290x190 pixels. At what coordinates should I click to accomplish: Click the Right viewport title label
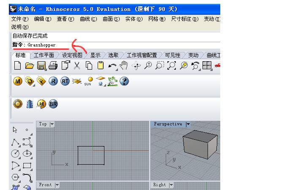(159, 185)
